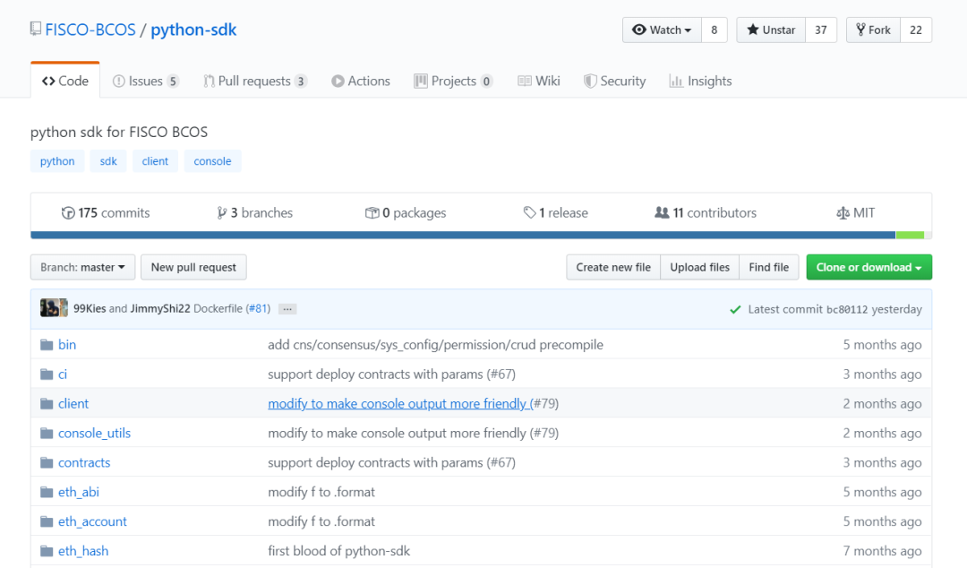Open the JimmyShi22 author link
This screenshot has height=568, width=967.
(x=160, y=309)
